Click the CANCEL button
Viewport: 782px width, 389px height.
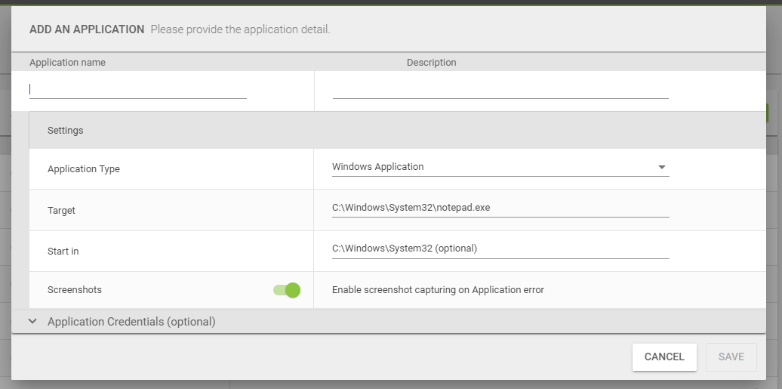664,357
